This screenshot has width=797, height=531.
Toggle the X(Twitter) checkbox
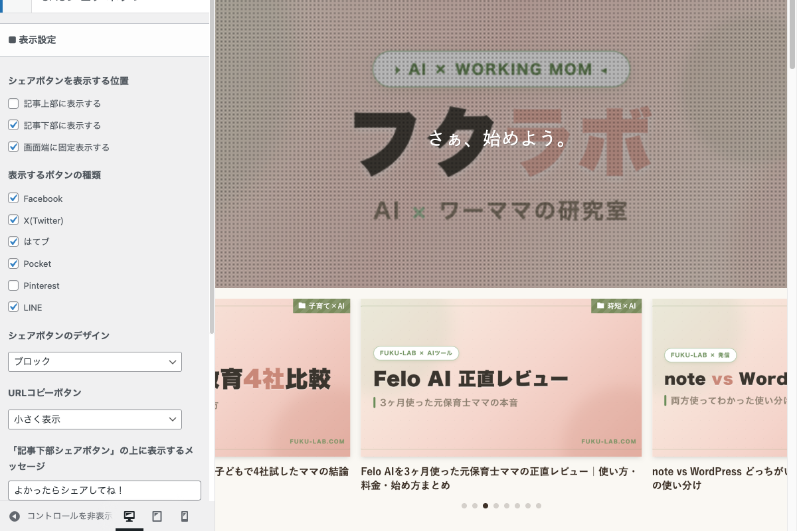point(13,220)
